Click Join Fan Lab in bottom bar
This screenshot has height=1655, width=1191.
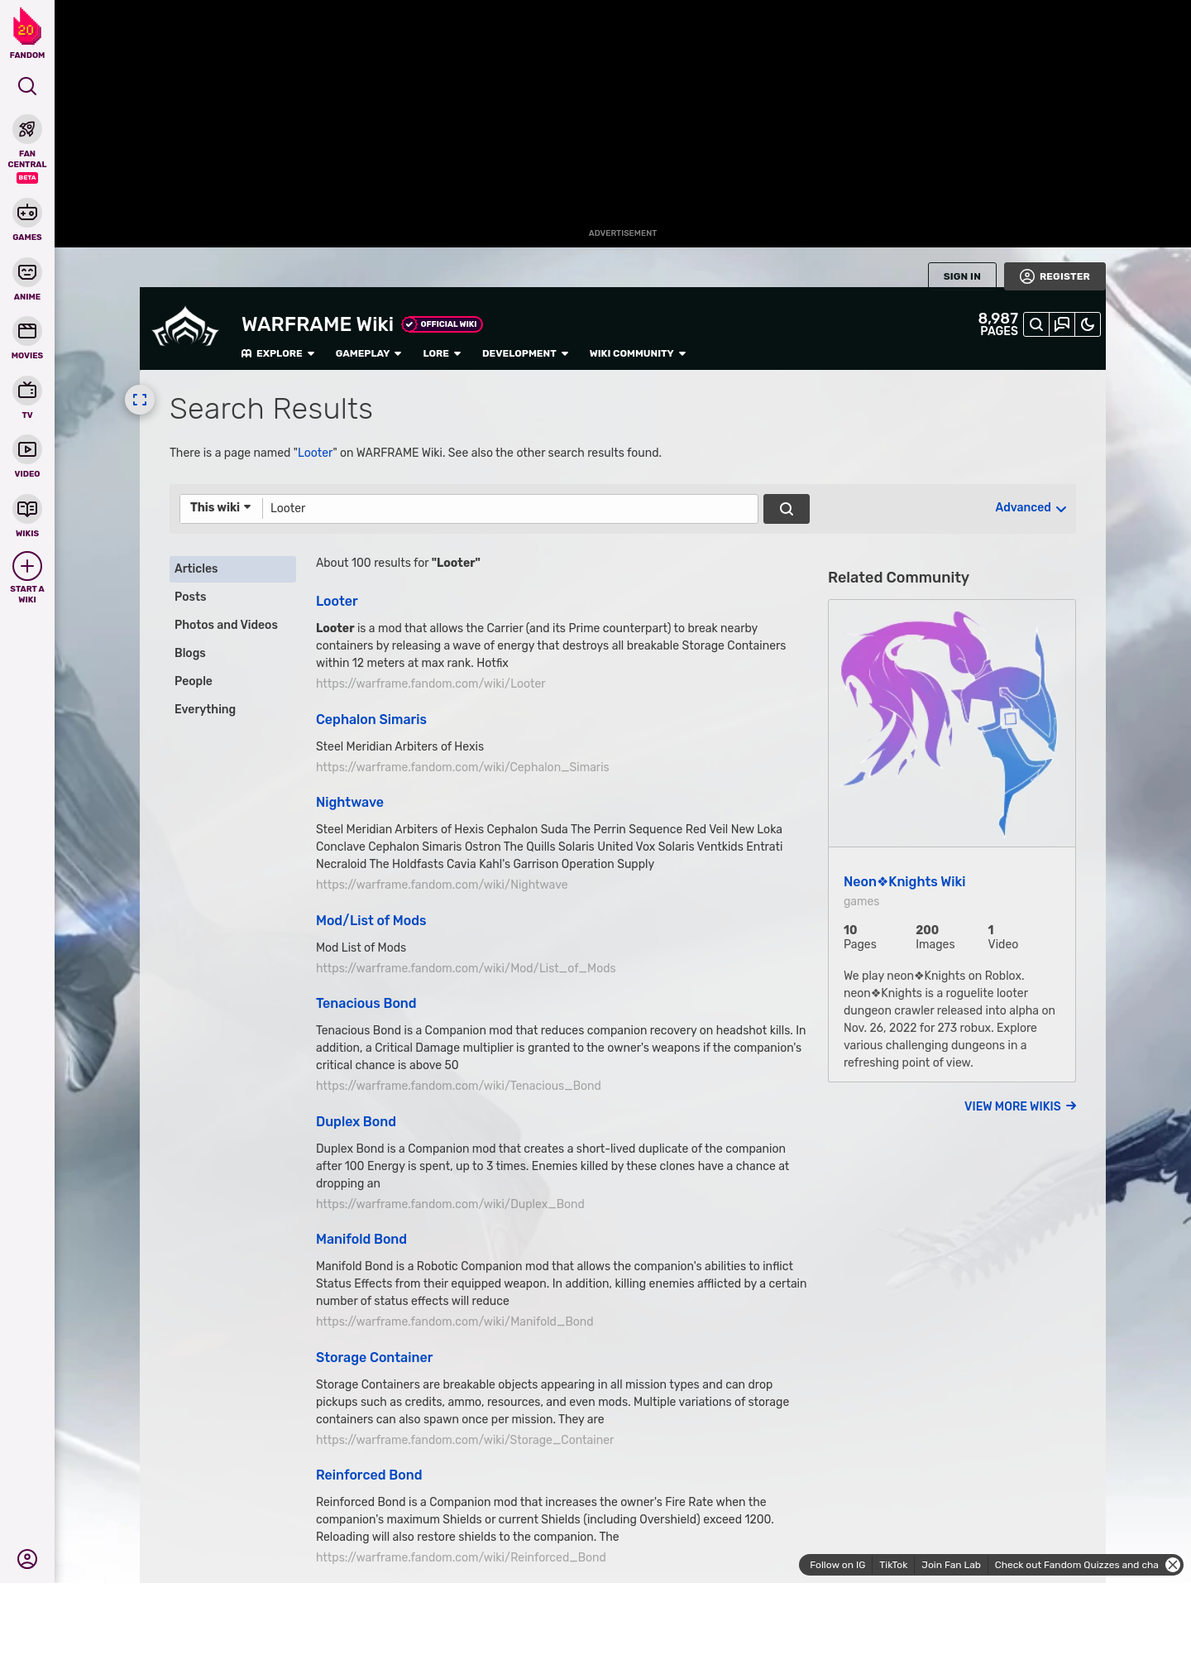click(x=951, y=1565)
